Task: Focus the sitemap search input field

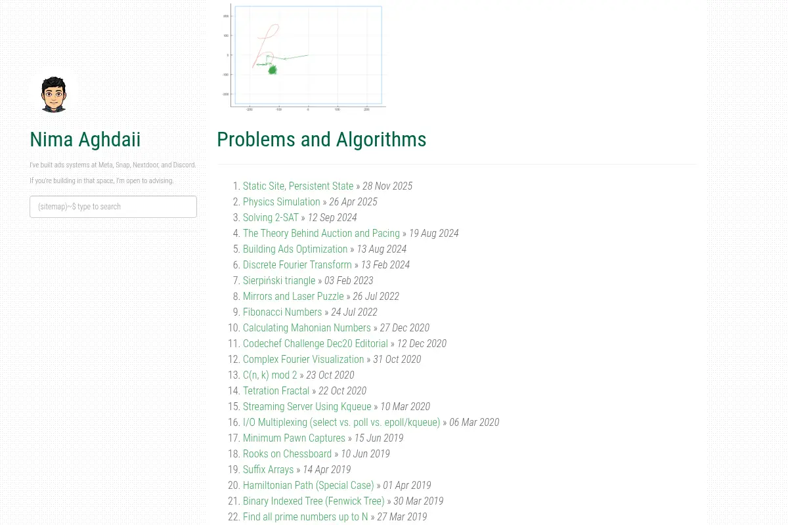Action: [113, 207]
